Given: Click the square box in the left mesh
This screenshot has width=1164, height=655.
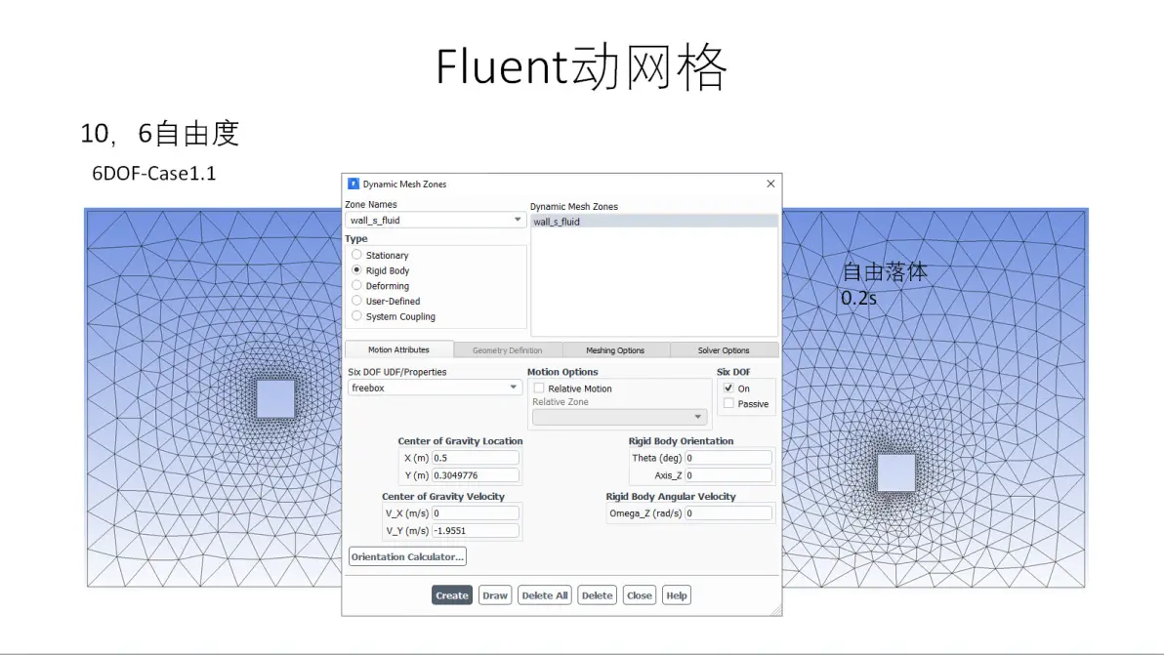Looking at the screenshot, I should coord(275,399).
